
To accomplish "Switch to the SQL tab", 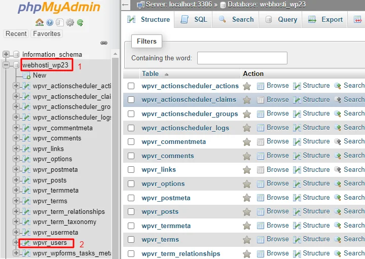I will [194, 20].
